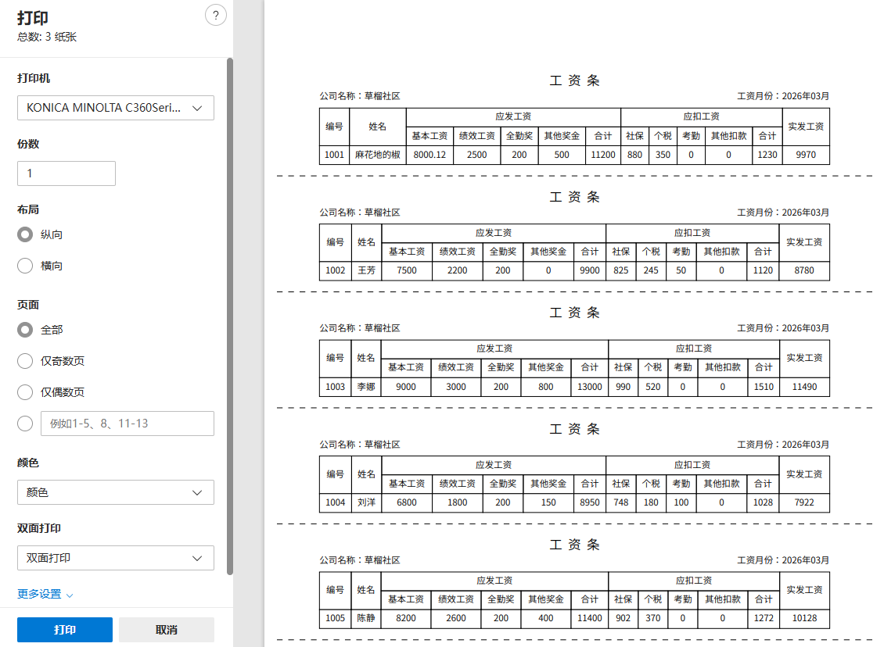Open the printer selection dropdown
Viewport: 884px width, 647px height.
tap(116, 108)
